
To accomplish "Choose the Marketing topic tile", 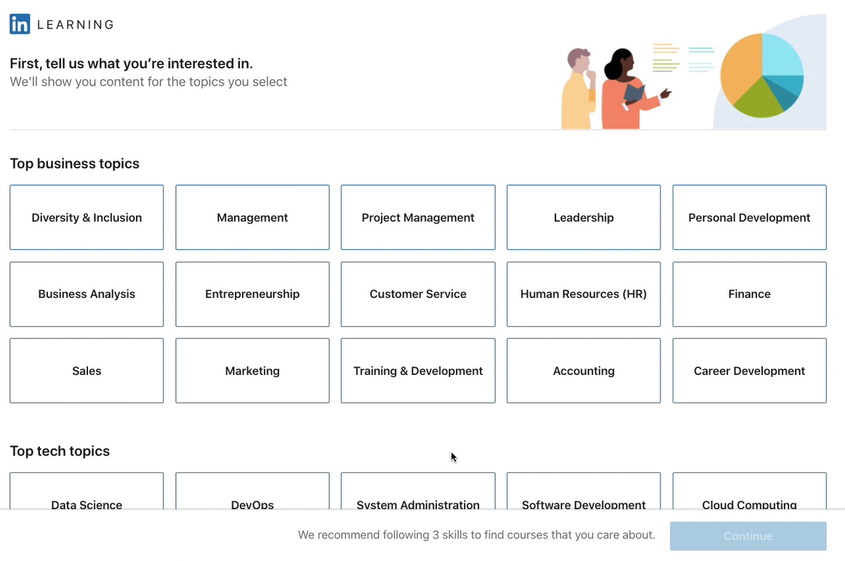I will coord(252,371).
